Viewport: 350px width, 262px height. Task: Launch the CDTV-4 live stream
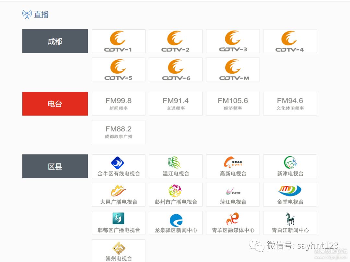tap(290, 41)
